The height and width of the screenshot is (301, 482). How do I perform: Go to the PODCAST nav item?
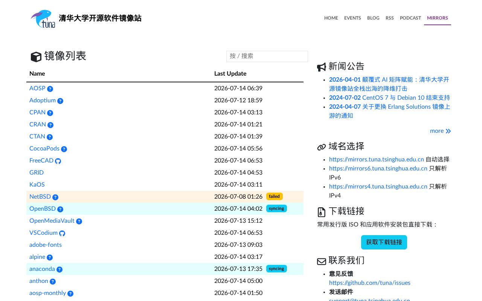click(410, 18)
